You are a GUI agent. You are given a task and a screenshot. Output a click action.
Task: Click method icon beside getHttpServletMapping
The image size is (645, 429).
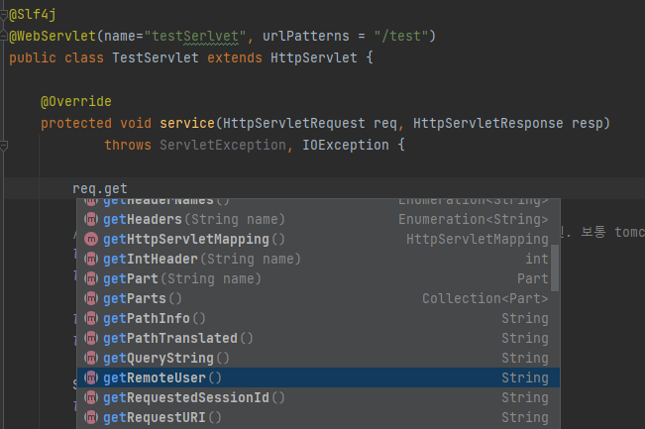pos(91,239)
